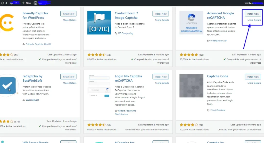Open the Captcha Code title link
The height and width of the screenshot is (143, 264).
tap(218, 76)
